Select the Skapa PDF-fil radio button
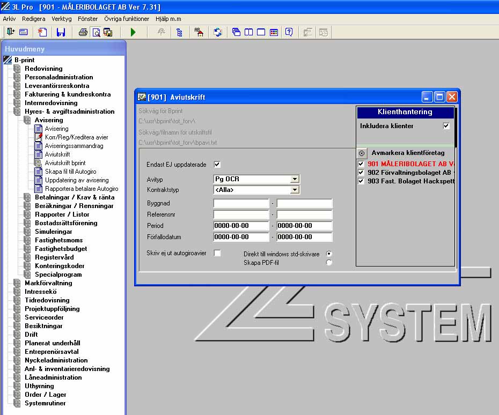This screenshot has height=415, width=499. pos(329,263)
